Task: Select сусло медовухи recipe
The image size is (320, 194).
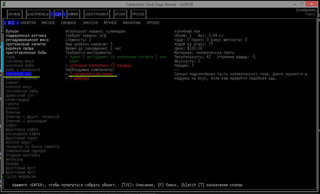Action: click(21, 177)
